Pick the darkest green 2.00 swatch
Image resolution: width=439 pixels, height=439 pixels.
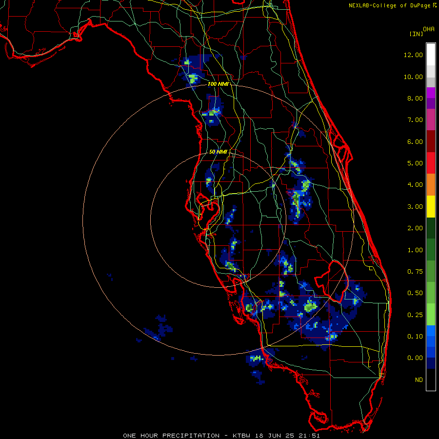tap(431, 228)
